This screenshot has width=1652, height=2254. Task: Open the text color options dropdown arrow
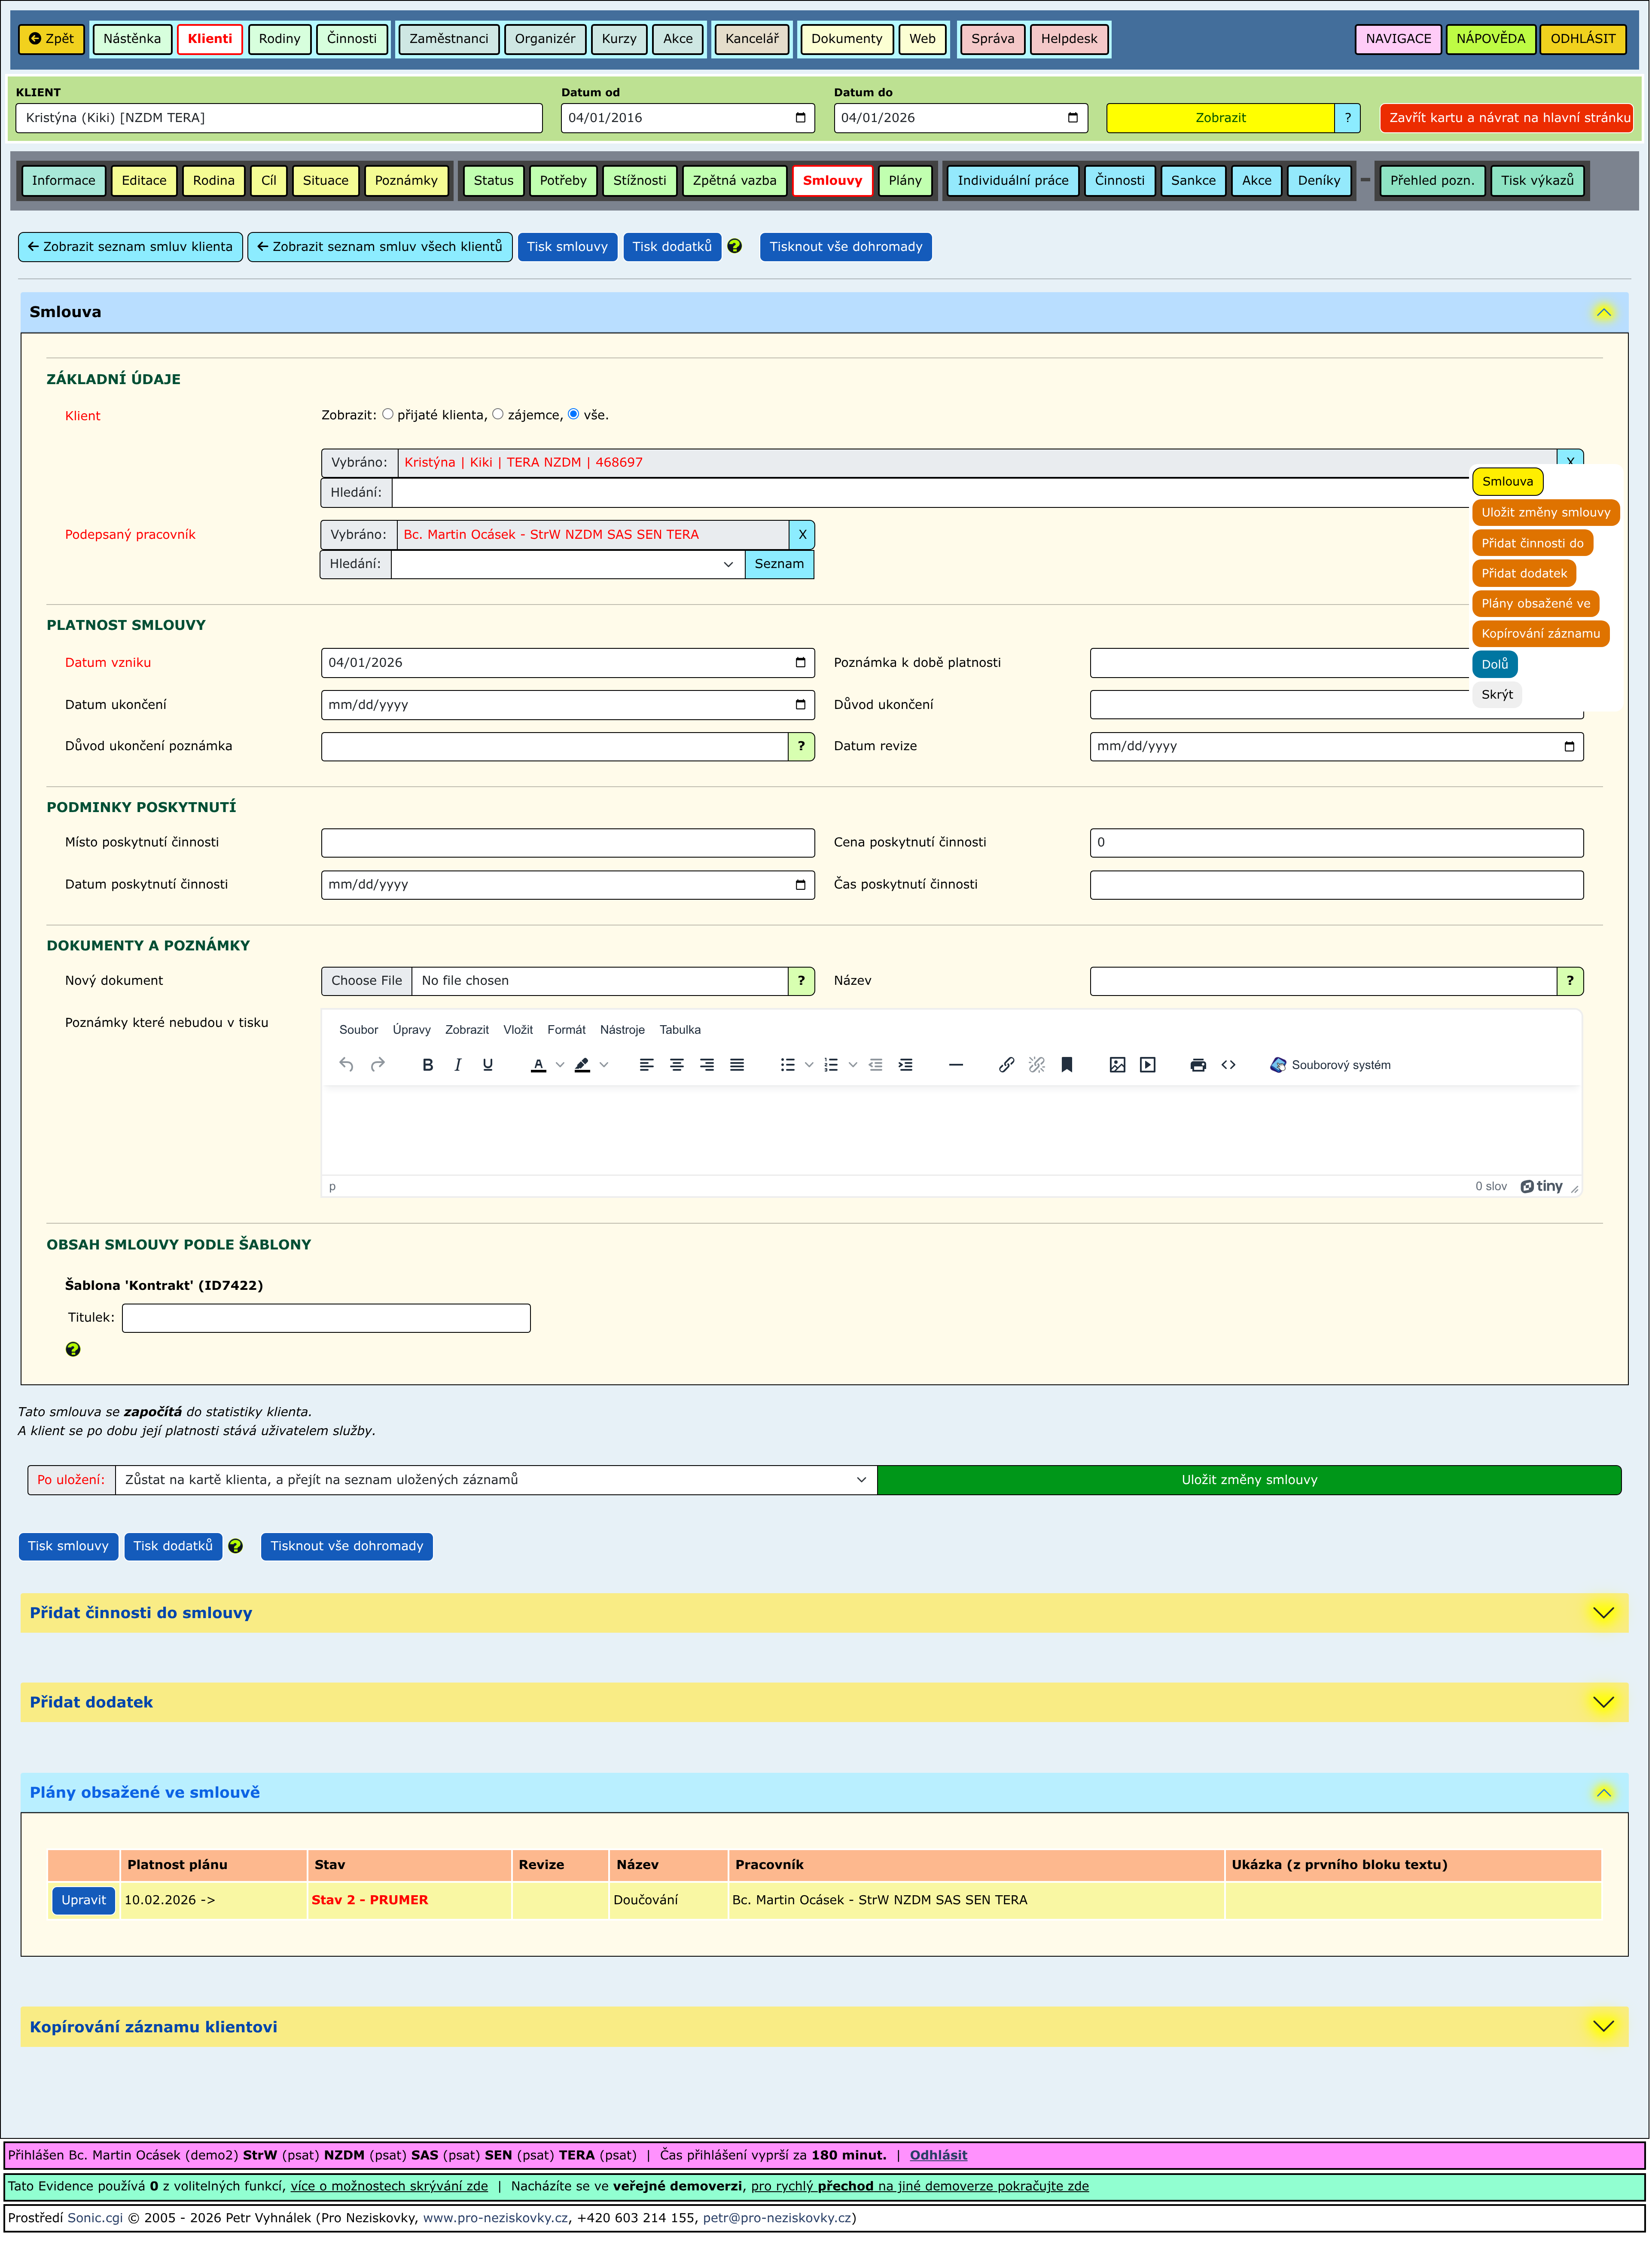pyautogui.click(x=561, y=1065)
